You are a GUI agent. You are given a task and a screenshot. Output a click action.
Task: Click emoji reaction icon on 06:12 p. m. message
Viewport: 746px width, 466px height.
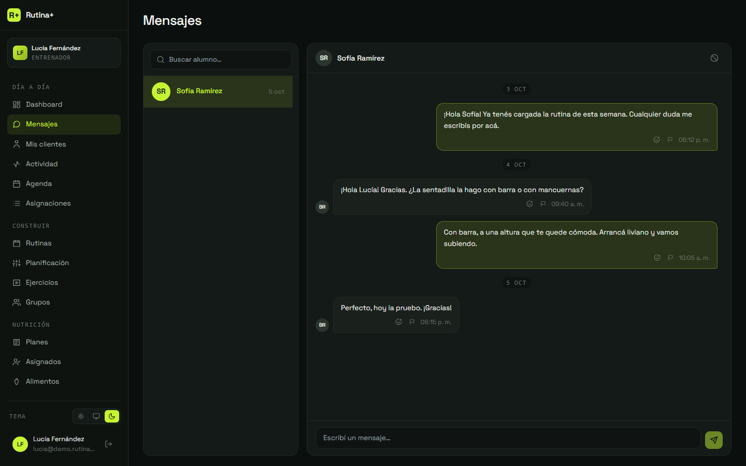pos(657,140)
